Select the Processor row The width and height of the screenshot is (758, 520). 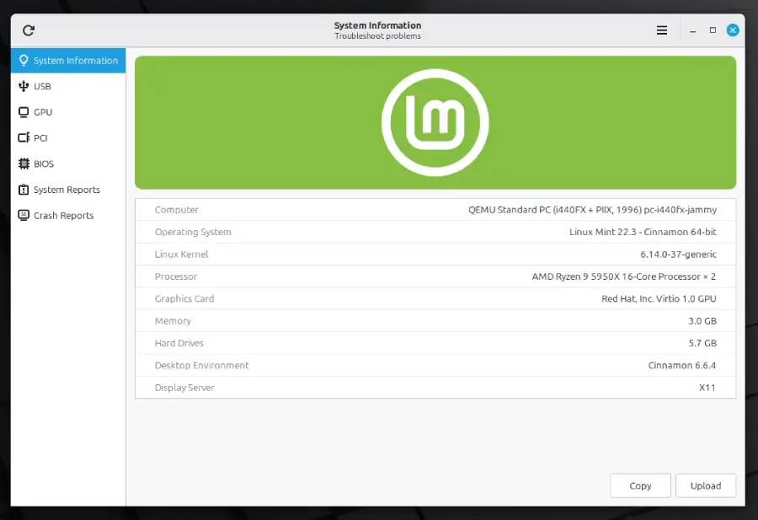(x=435, y=276)
